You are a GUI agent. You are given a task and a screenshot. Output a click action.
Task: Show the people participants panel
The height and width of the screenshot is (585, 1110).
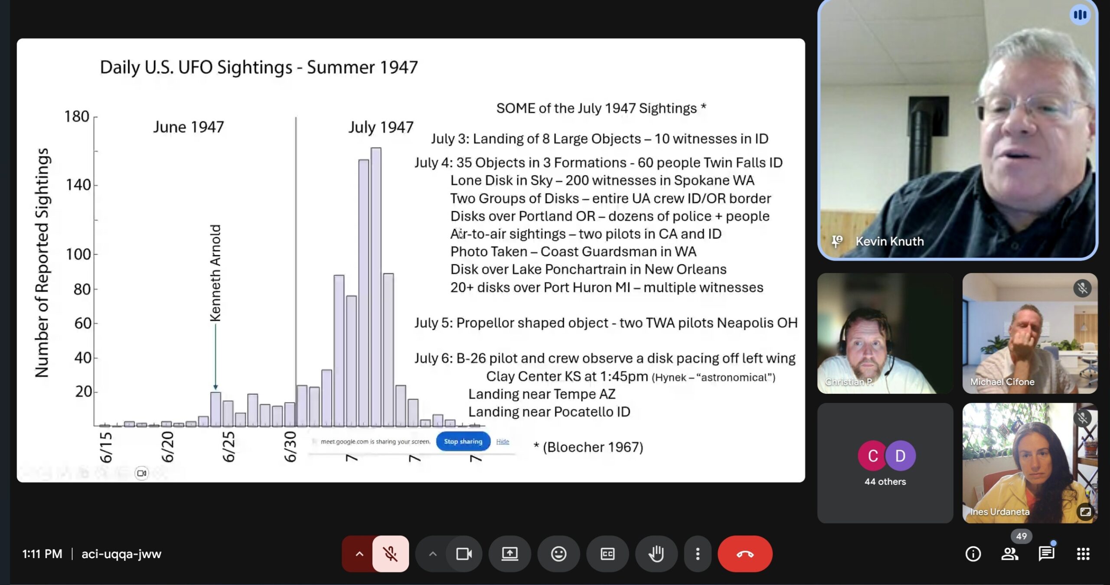click(x=1009, y=554)
